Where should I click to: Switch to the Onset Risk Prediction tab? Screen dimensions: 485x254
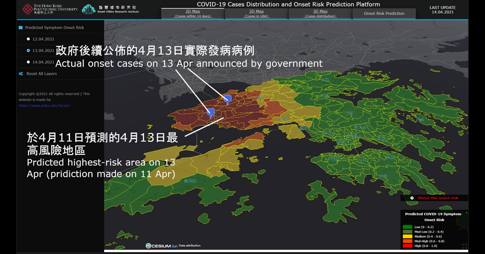pyautogui.click(x=384, y=14)
